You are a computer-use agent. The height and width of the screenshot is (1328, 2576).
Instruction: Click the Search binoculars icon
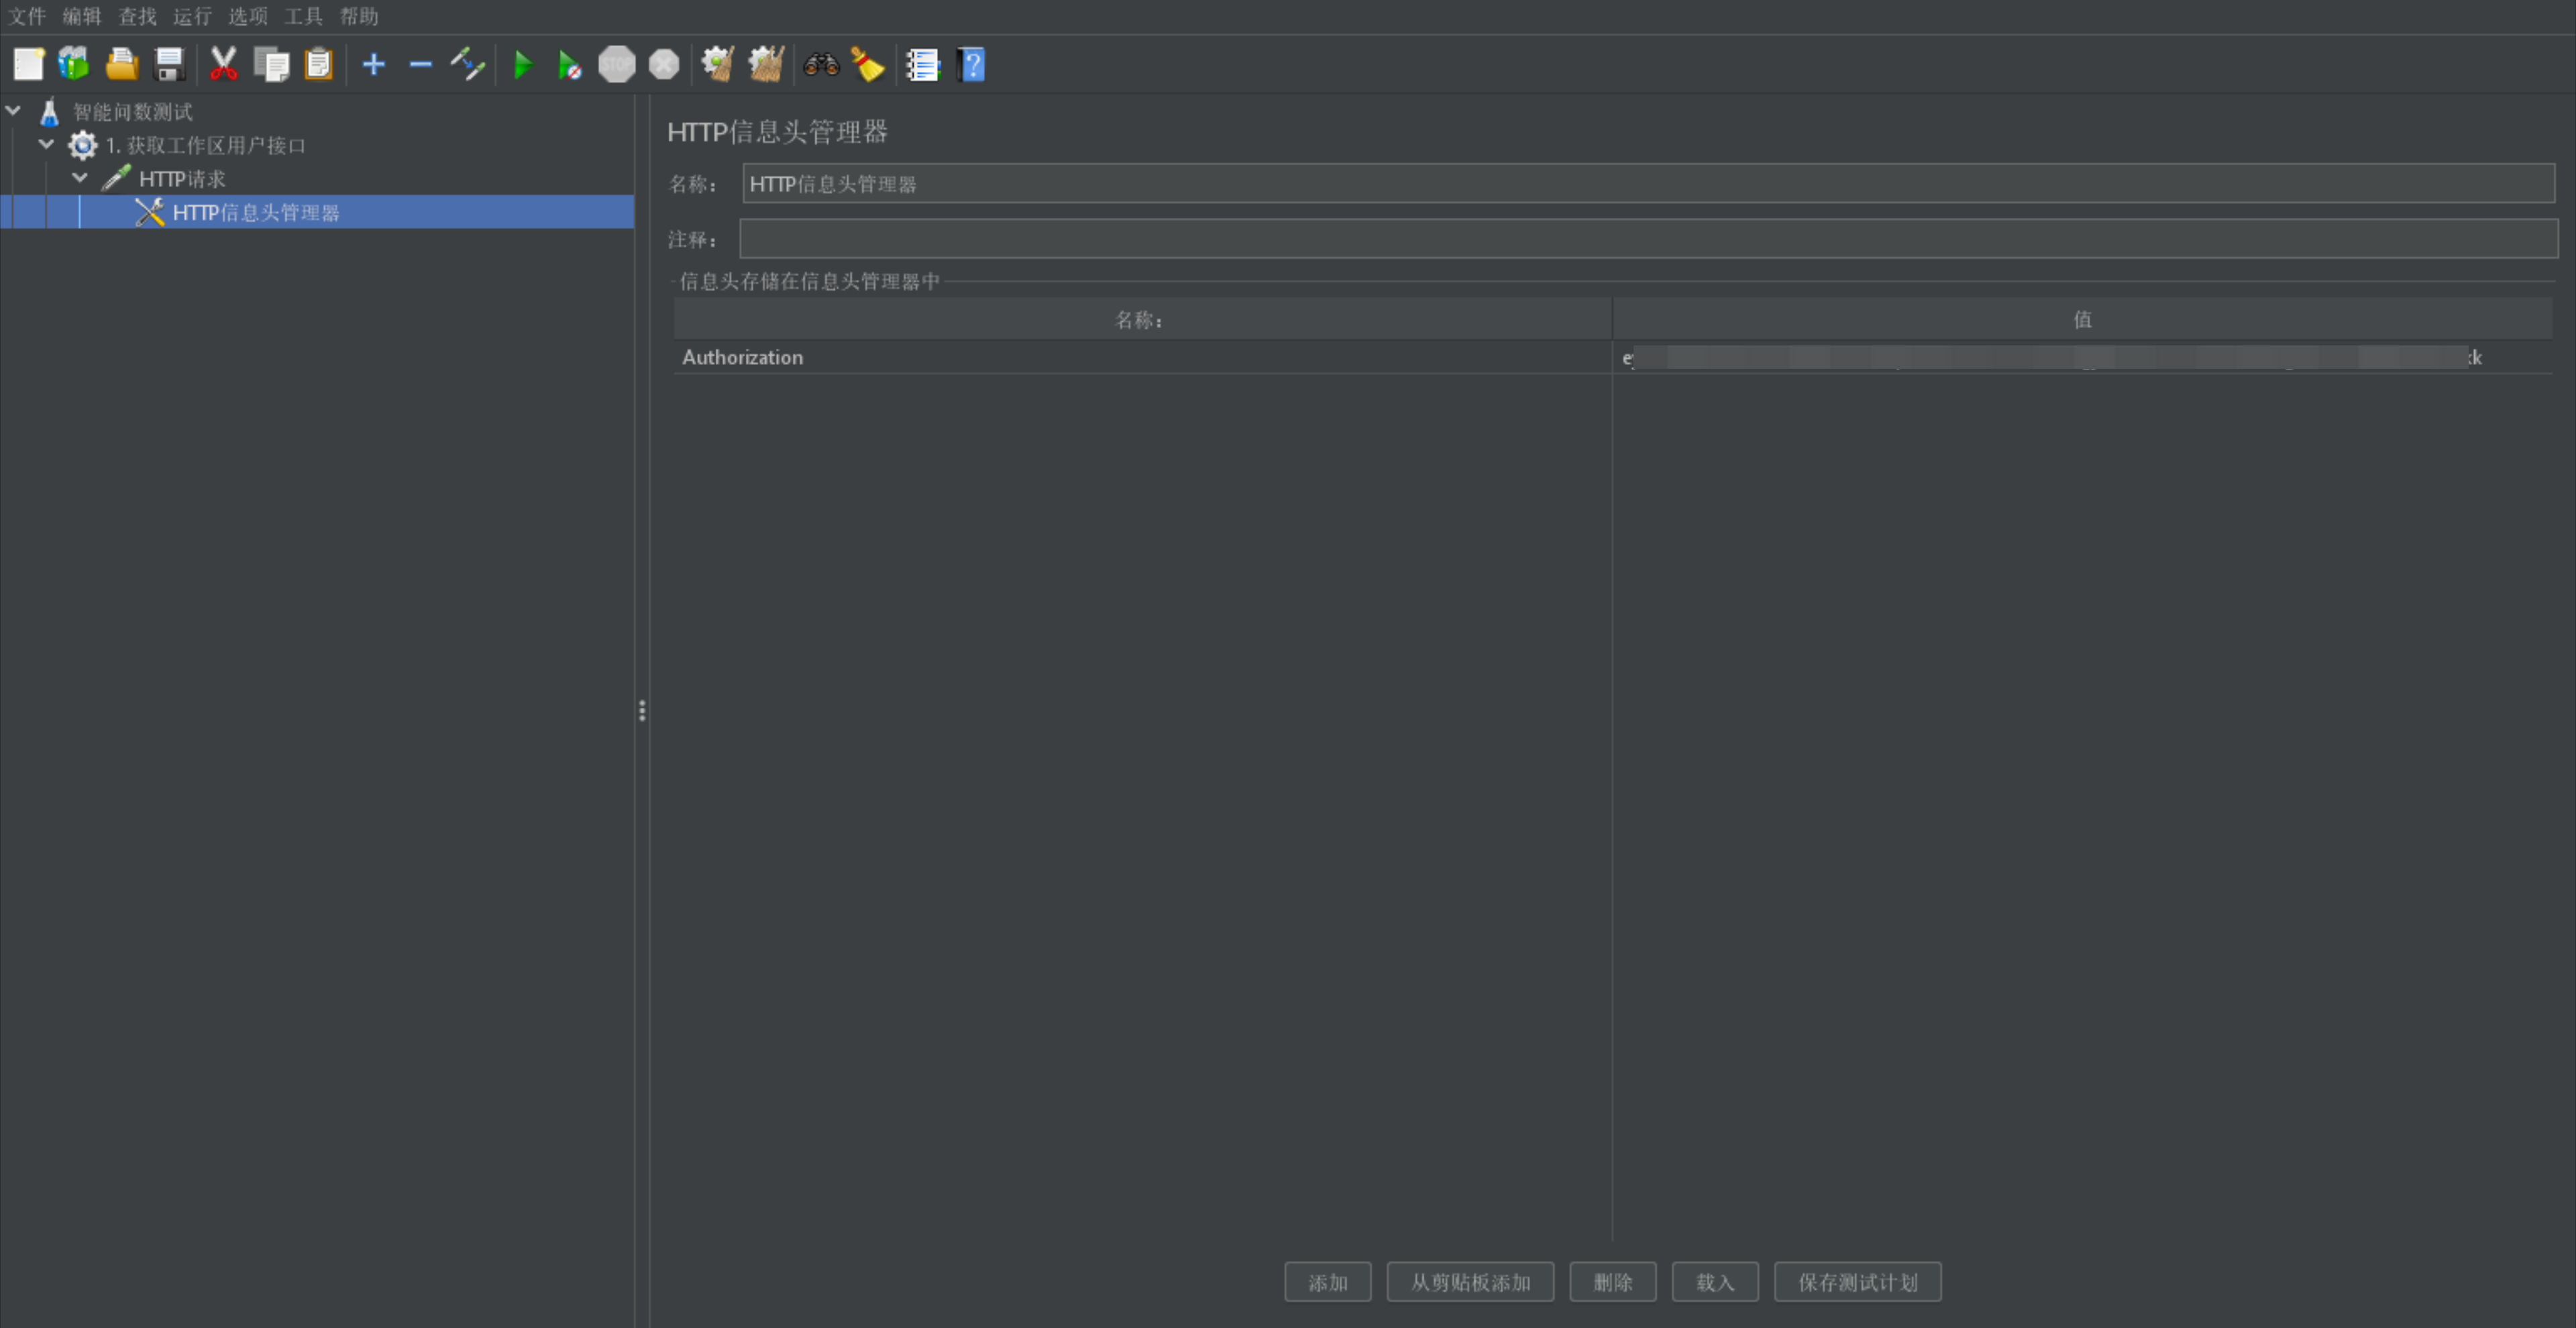[821, 65]
